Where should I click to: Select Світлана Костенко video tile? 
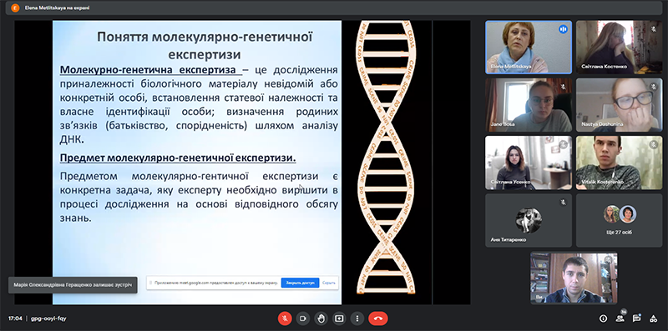pos(619,47)
